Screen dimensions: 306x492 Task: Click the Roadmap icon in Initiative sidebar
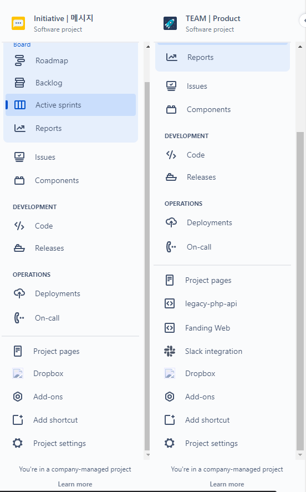20,60
